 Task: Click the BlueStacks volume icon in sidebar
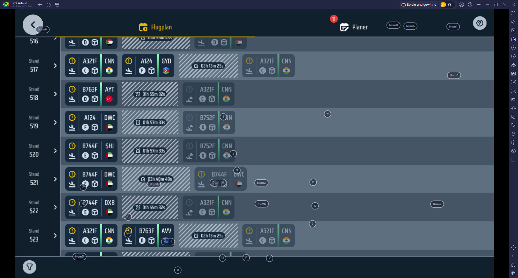[513, 22]
